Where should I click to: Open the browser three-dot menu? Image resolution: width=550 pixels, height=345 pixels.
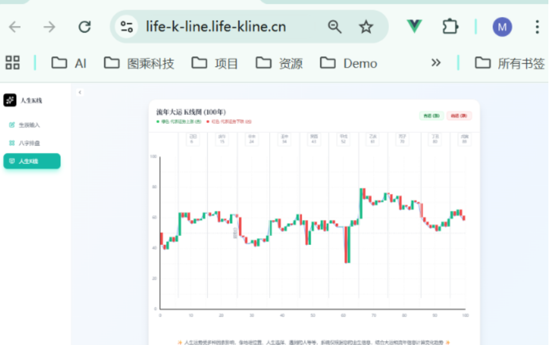(537, 27)
